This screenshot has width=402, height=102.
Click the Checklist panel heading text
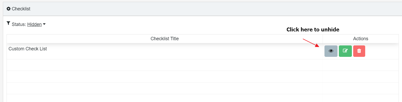(x=21, y=9)
